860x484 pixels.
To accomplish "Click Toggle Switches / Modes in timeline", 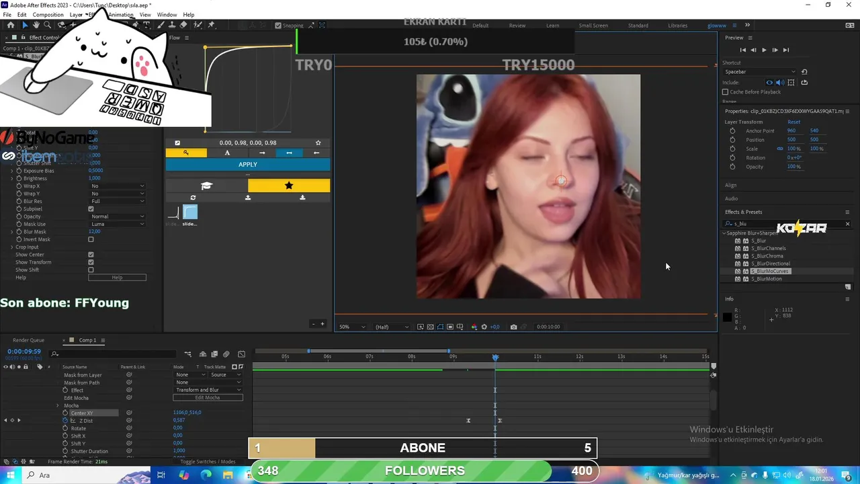I will point(208,462).
